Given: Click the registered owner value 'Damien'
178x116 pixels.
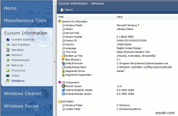Looking at the screenshot, I should point(121,71).
